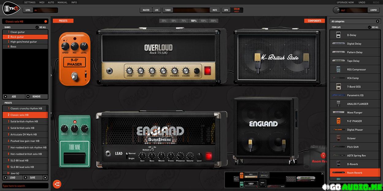Click the X button beside SAVE
The image size is (383, 191).
[45, 178]
